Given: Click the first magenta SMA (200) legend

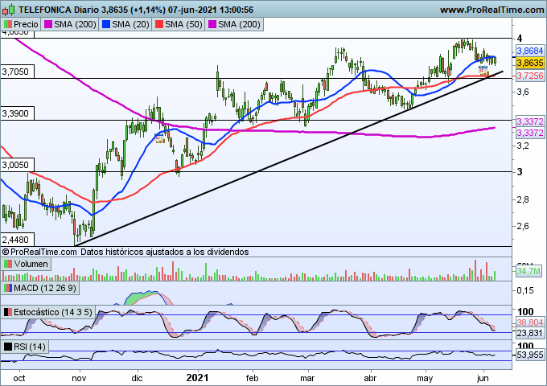Looking at the screenshot, I should pyautogui.click(x=70, y=24).
